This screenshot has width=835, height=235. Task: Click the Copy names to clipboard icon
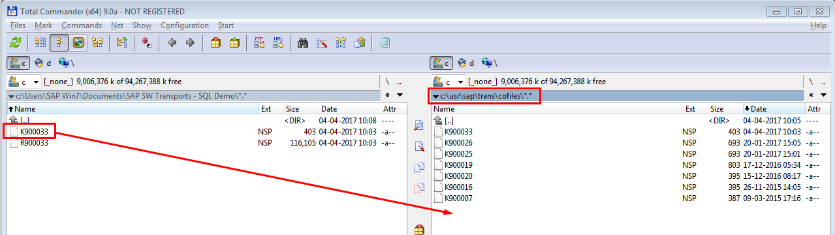click(360, 42)
